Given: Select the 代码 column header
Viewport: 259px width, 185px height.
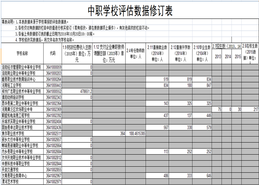Looking at the screenshot, I should (x=53, y=54).
